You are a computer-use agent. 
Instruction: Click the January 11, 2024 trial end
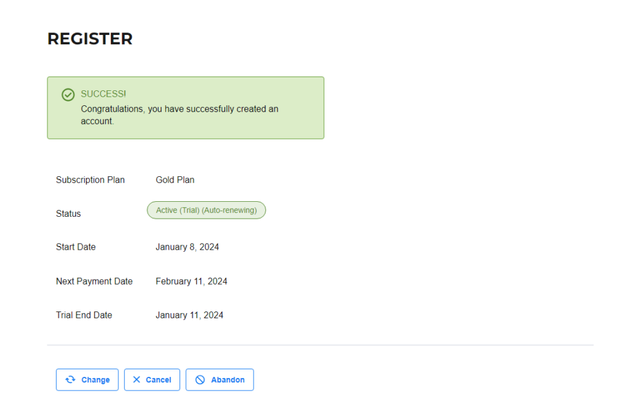[x=189, y=315]
